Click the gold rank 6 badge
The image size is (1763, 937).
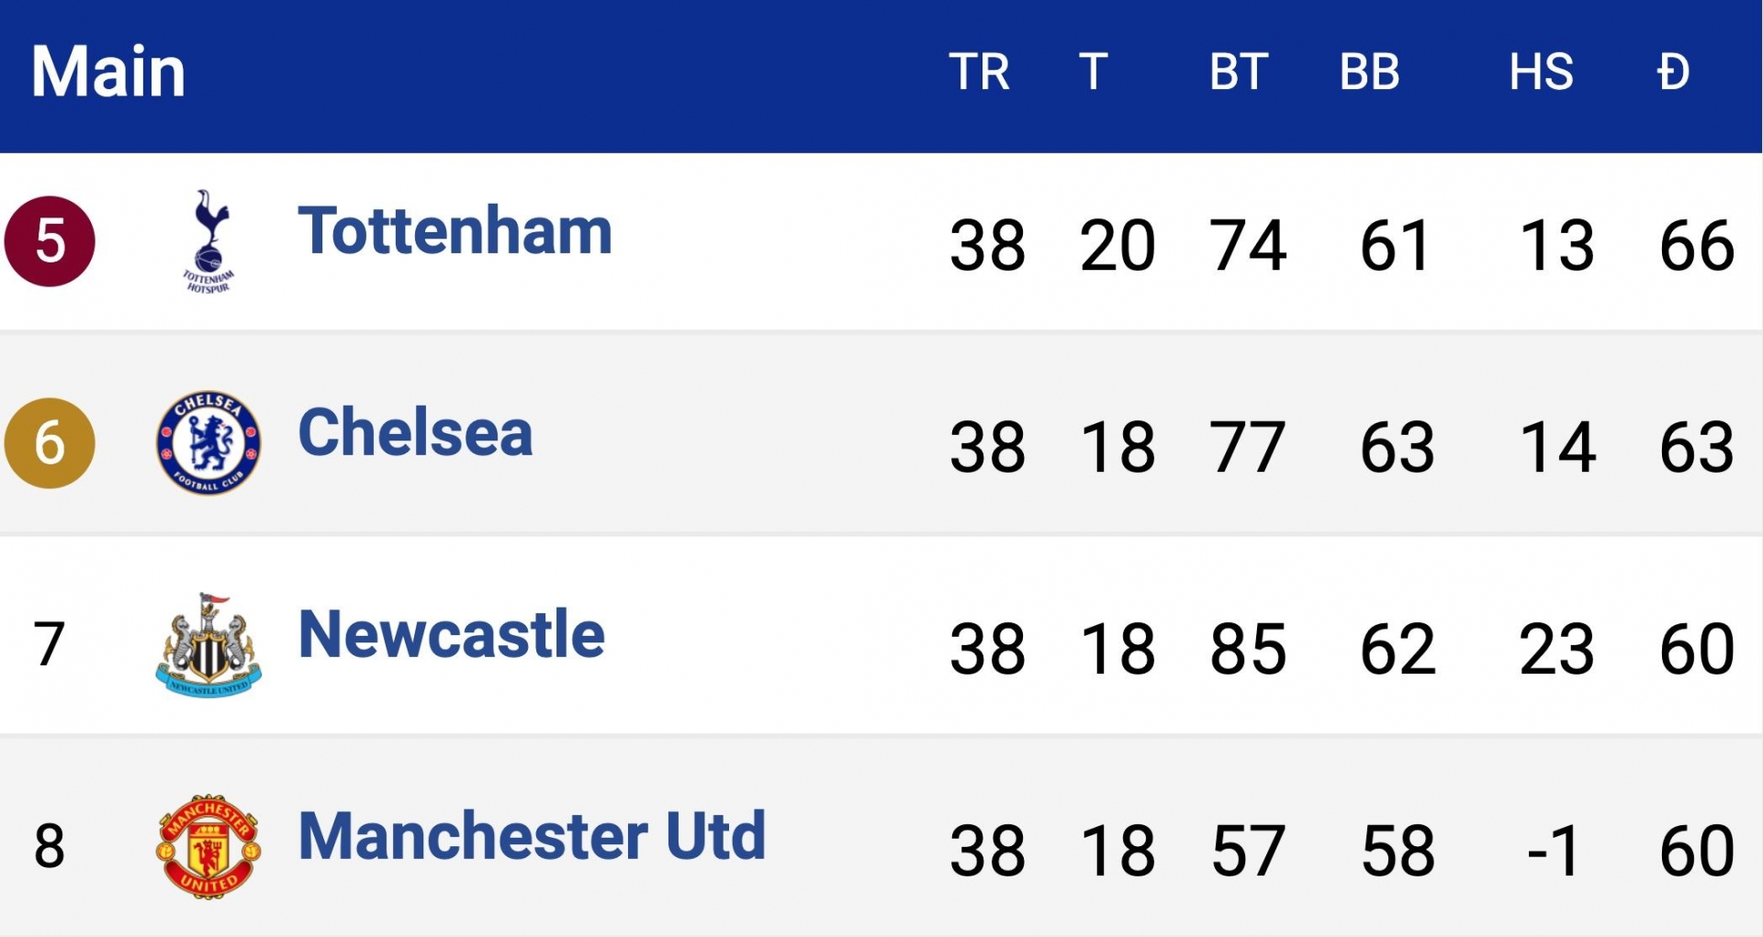point(50,443)
